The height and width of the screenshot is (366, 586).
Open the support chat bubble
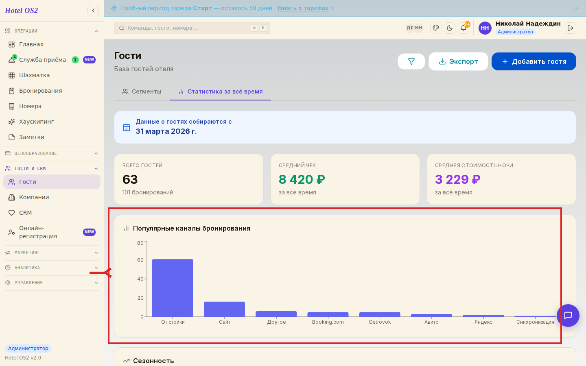568,316
